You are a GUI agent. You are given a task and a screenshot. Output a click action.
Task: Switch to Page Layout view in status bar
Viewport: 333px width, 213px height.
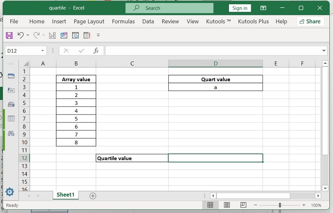point(227,205)
